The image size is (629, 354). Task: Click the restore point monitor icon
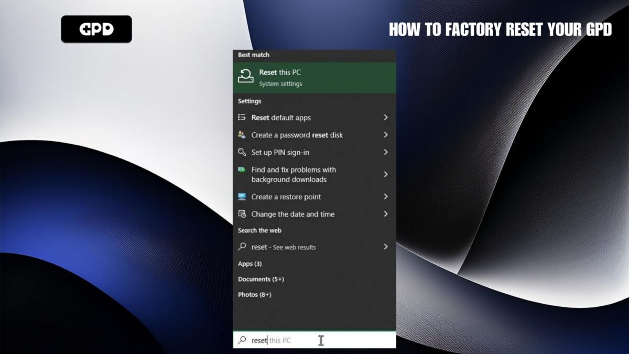click(x=242, y=197)
